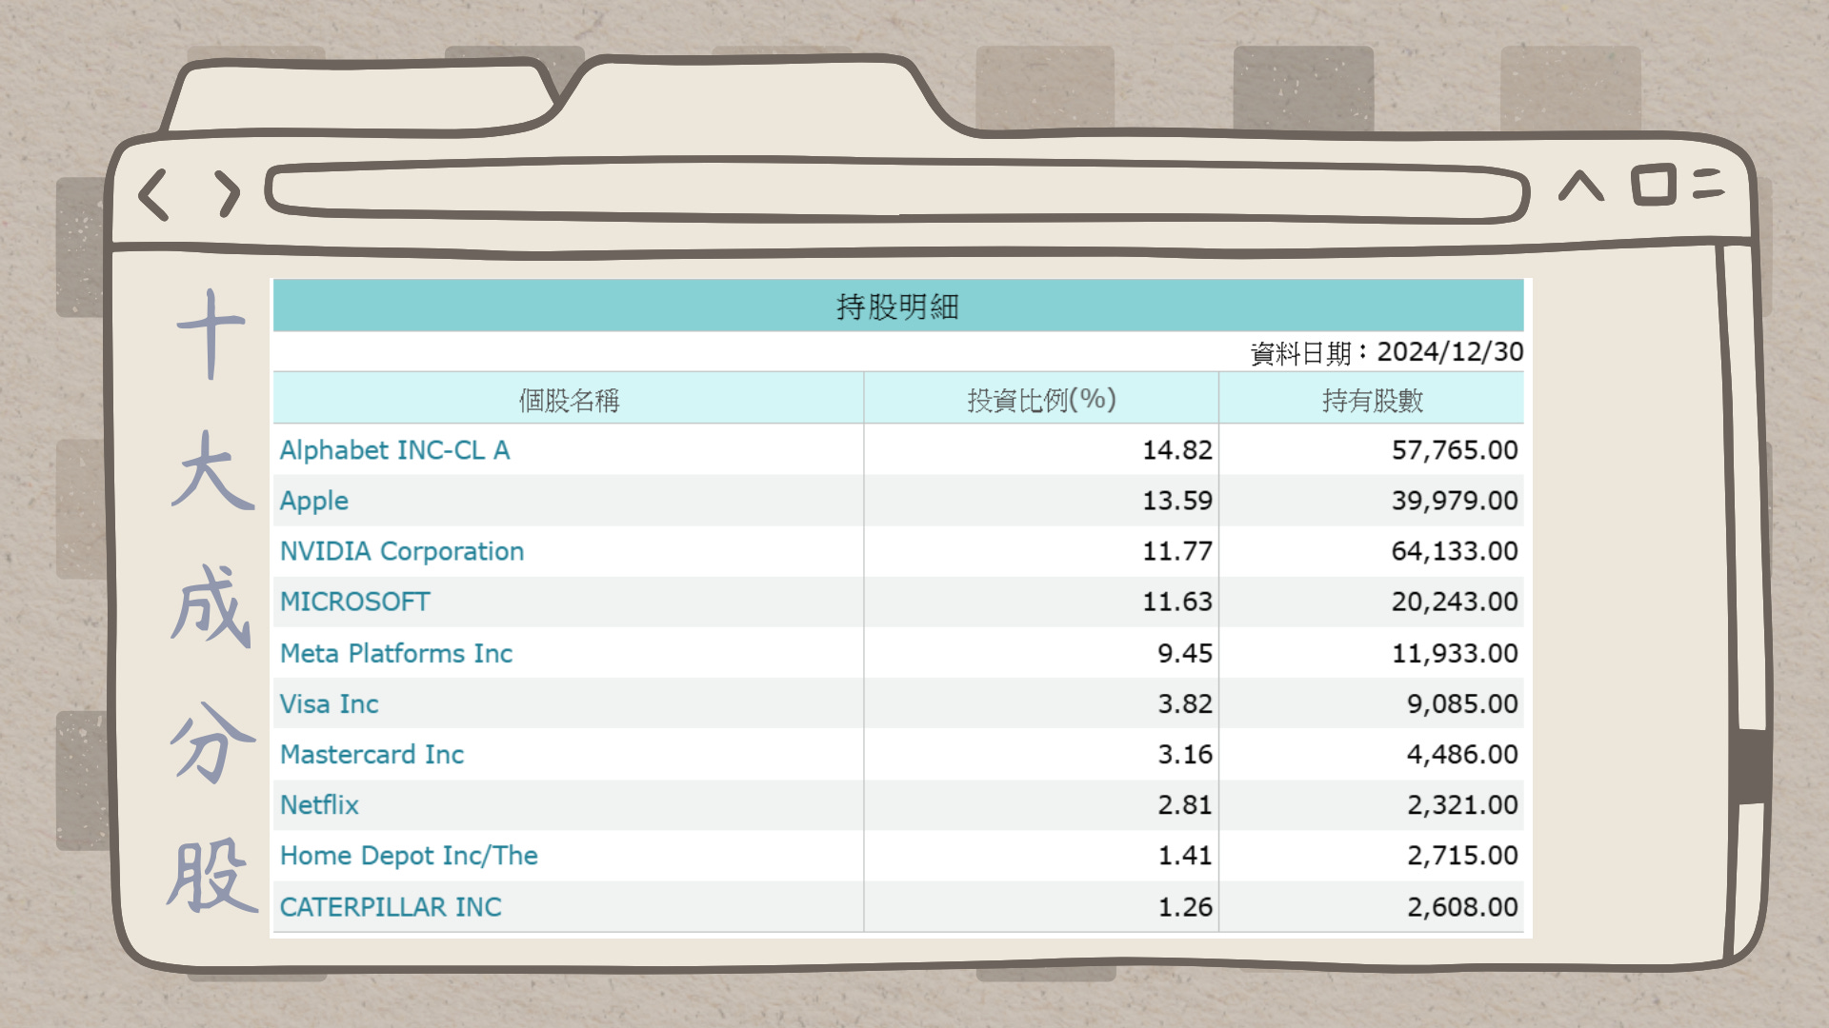Open the CATERPILLAR INC link
The height and width of the screenshot is (1028, 1829).
point(391,906)
